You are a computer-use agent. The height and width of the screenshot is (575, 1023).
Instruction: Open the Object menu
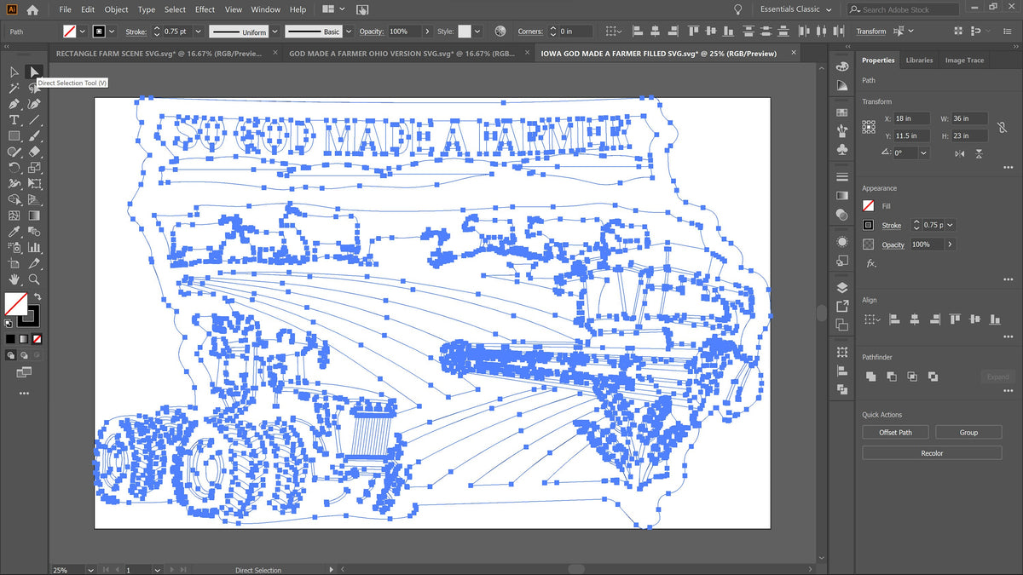click(116, 9)
